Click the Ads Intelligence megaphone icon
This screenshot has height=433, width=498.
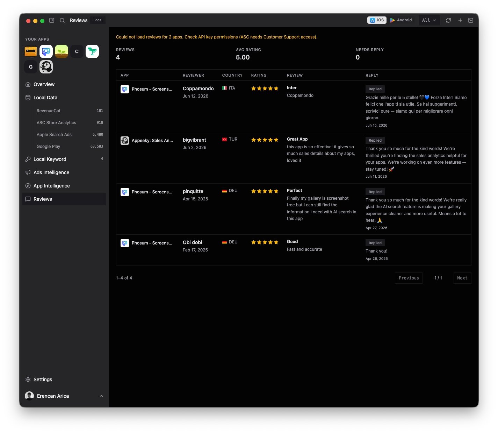tap(28, 172)
